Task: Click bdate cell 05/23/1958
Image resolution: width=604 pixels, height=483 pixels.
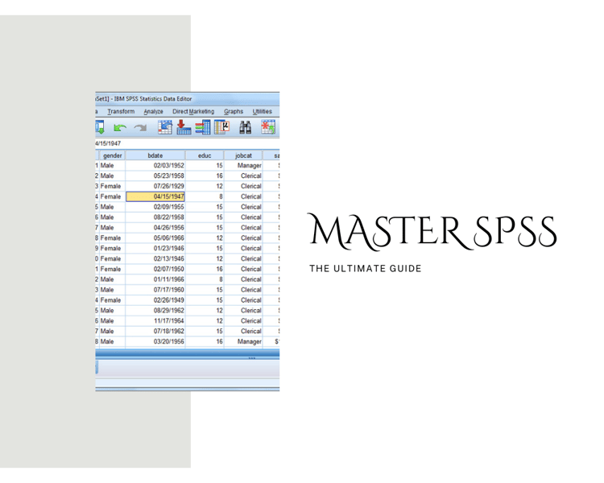Action: coord(155,175)
